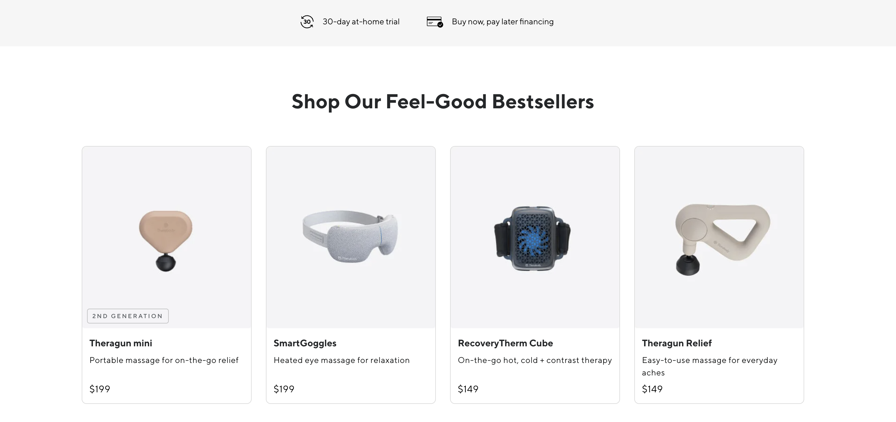Click the 2ND GENERATION badge
896x422 pixels.
pyautogui.click(x=128, y=316)
